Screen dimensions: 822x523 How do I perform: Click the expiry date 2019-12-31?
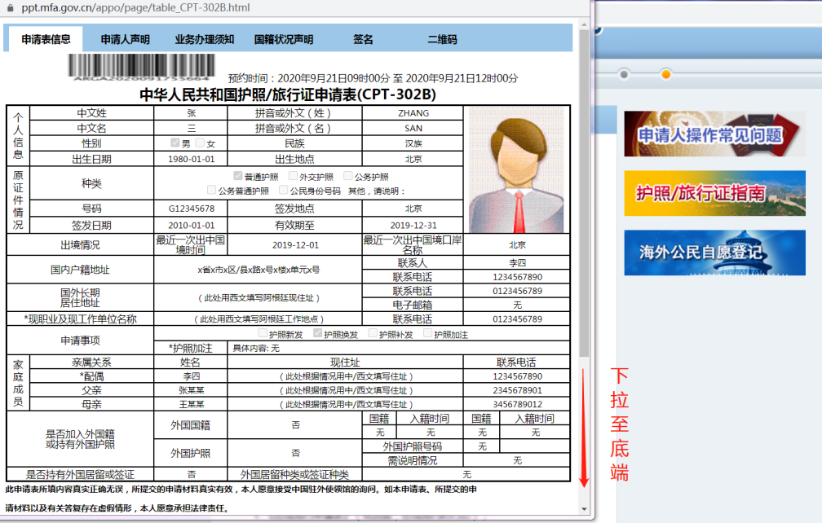[x=413, y=226]
